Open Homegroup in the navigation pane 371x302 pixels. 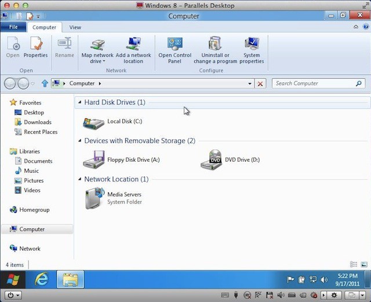34,210
